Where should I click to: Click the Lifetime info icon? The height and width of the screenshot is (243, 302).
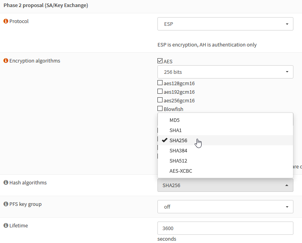6,226
